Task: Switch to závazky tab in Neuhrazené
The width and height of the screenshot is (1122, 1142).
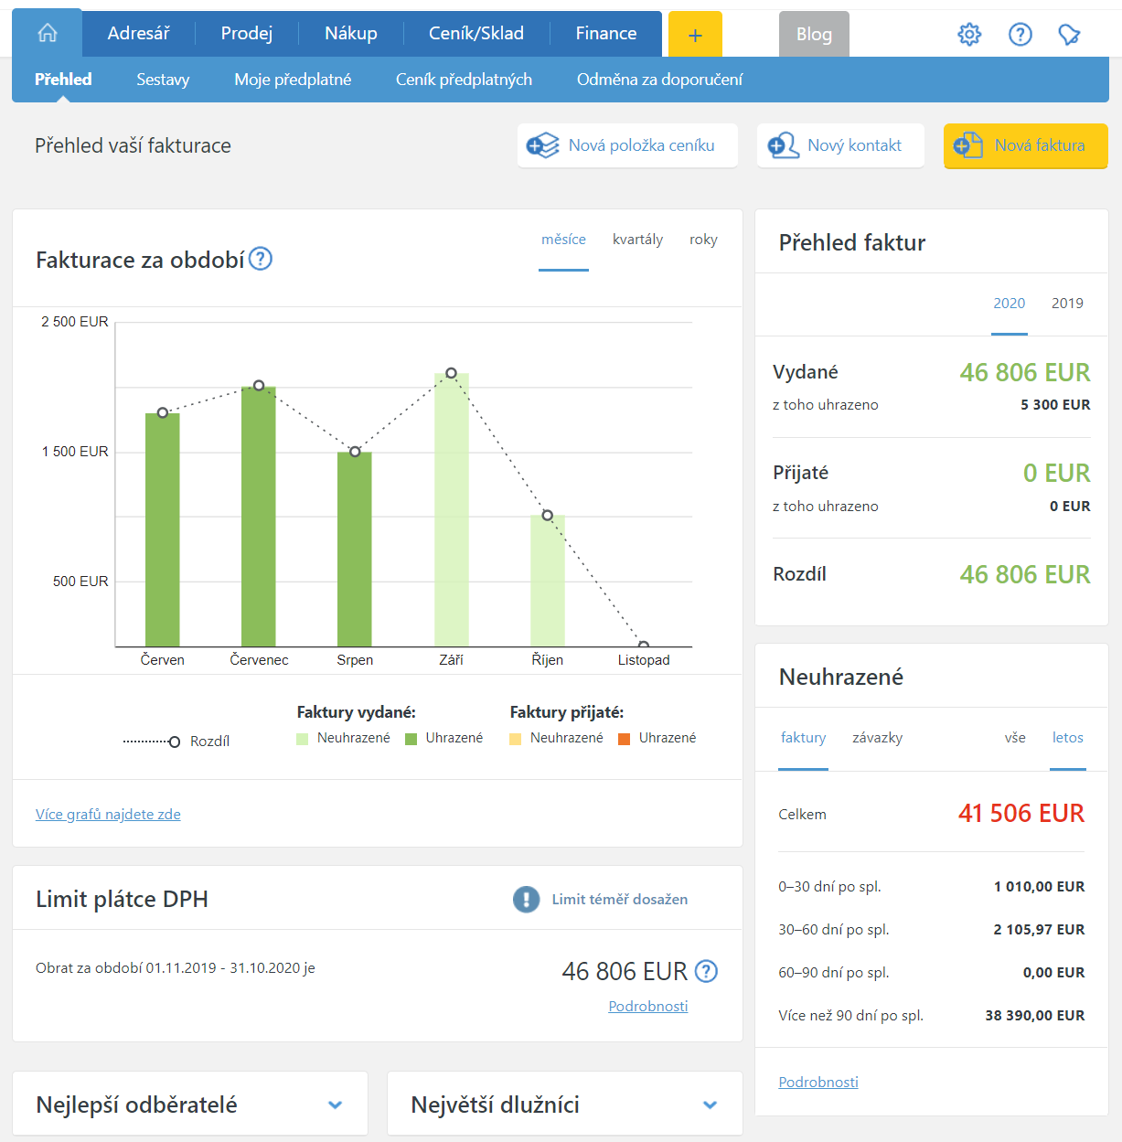Action: pos(877,738)
